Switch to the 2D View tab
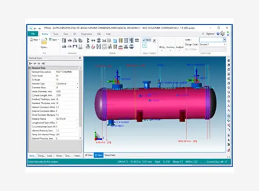 click(x=89, y=155)
